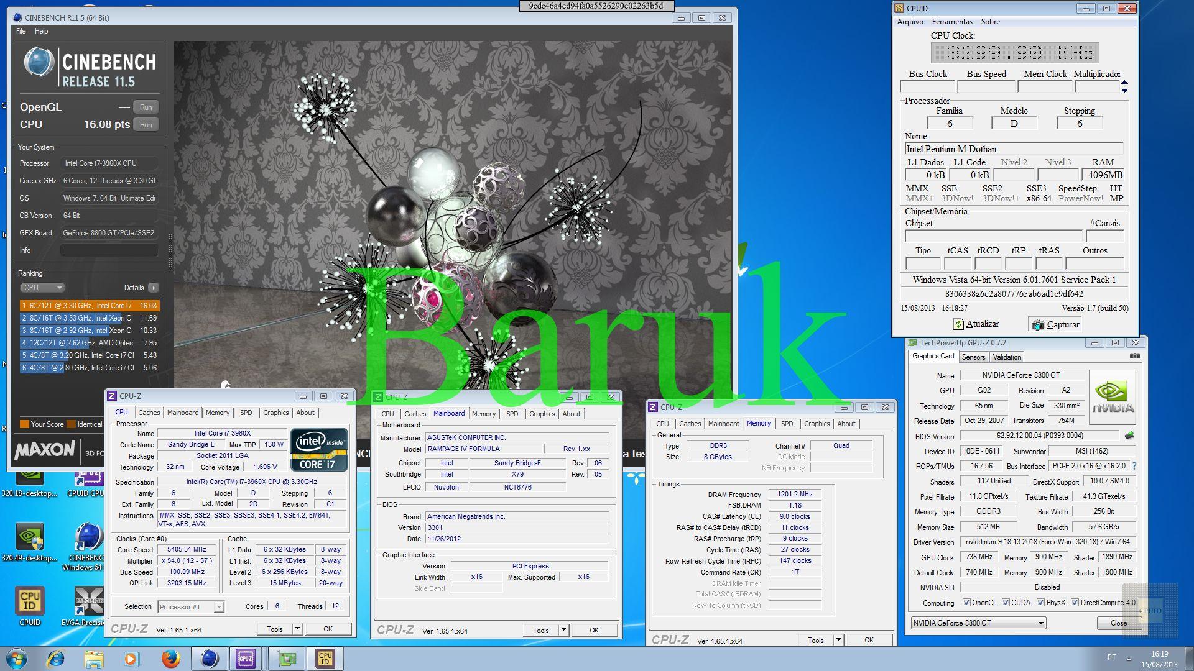Open Tools dropdown arrow in CPU-Z CPU window
The width and height of the screenshot is (1194, 671).
[297, 629]
